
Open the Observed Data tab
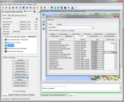click(x=109, y=36)
